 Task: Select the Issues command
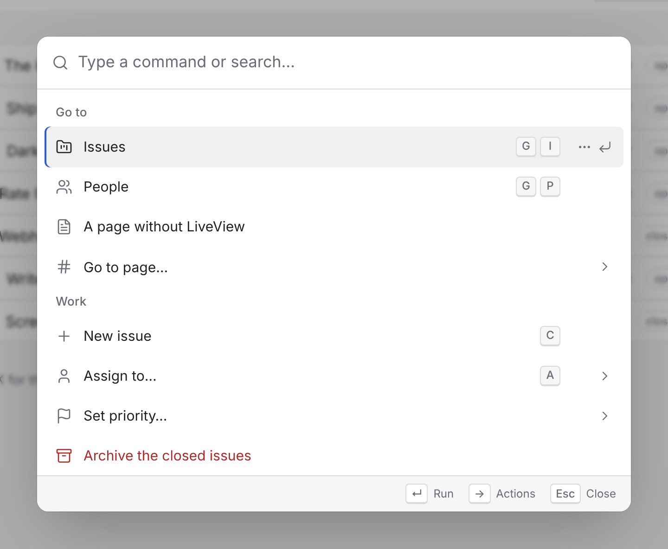coord(334,147)
